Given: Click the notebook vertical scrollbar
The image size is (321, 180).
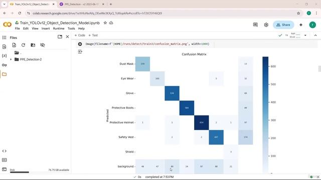Looking at the screenshot, I should coord(319,69).
